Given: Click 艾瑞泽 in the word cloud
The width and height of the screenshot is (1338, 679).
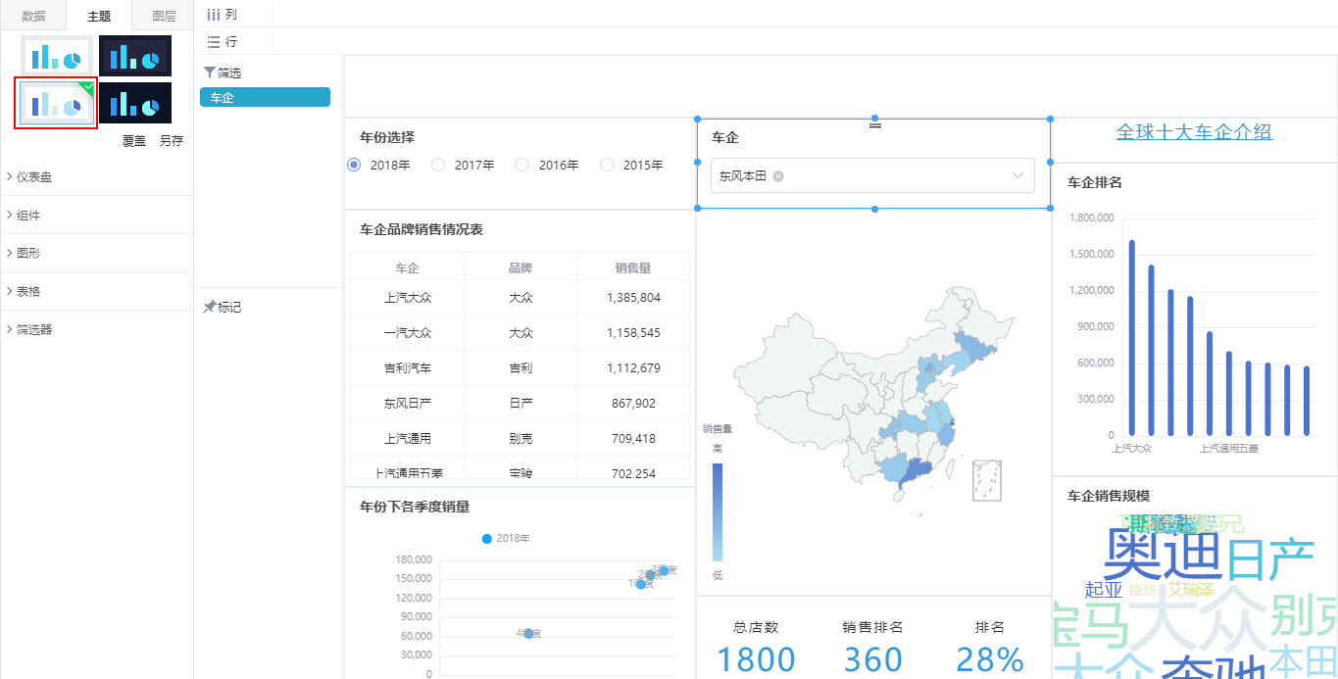Looking at the screenshot, I should (1191, 590).
